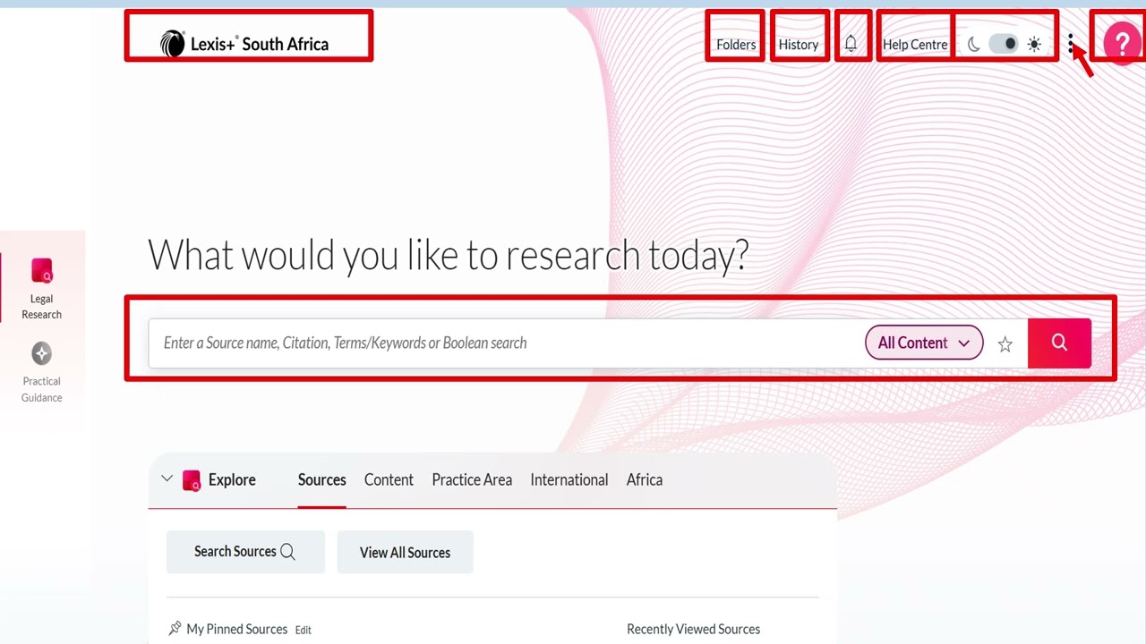
Task: Select Practical Guidance in the sidebar
Action: click(x=42, y=373)
